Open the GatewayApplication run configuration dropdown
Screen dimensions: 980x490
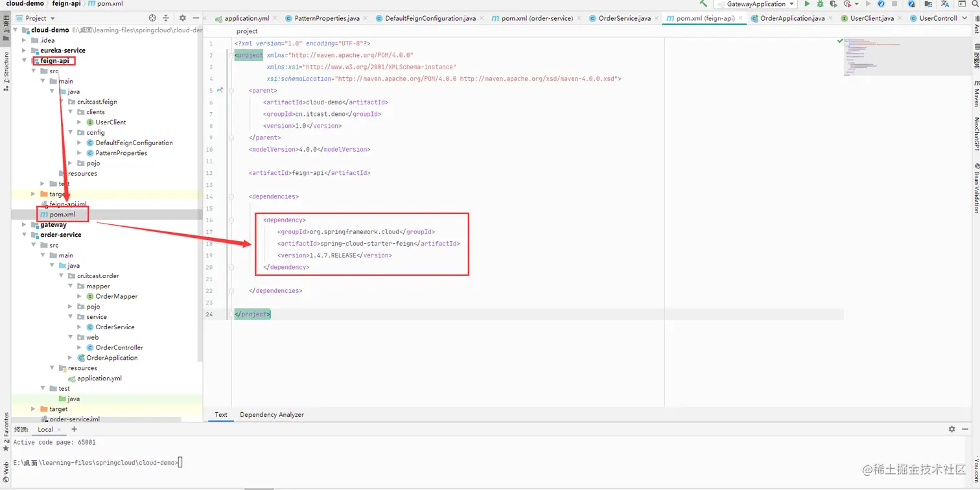[755, 4]
